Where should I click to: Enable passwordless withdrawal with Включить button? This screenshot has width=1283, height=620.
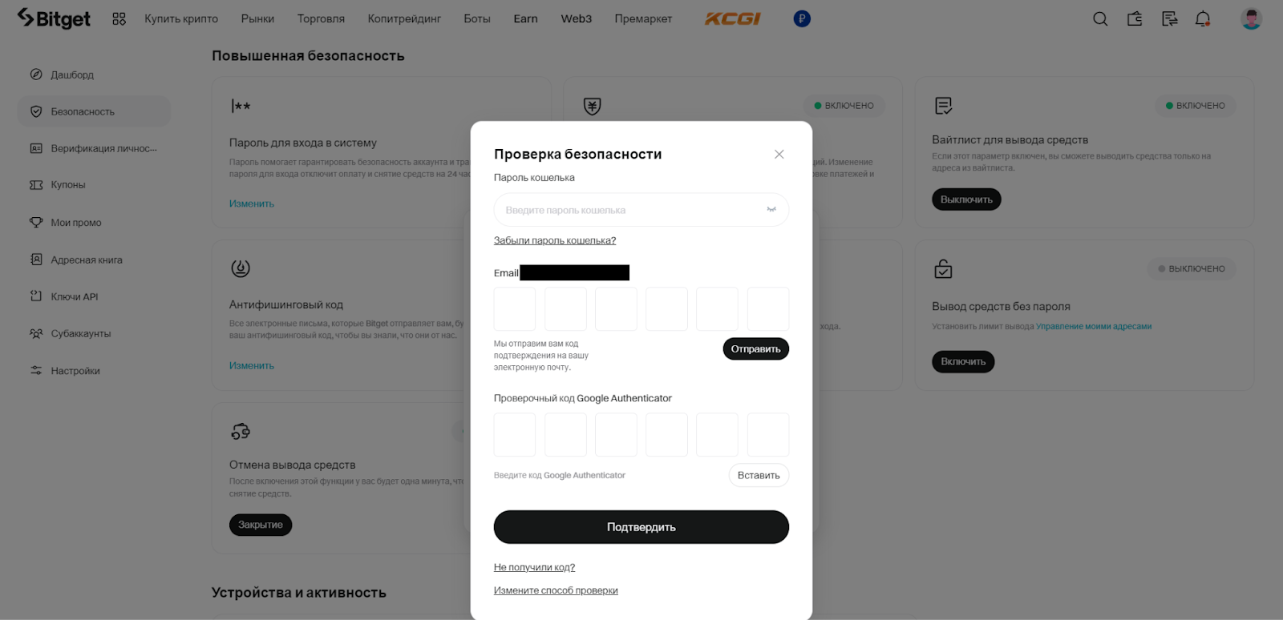pyautogui.click(x=963, y=362)
